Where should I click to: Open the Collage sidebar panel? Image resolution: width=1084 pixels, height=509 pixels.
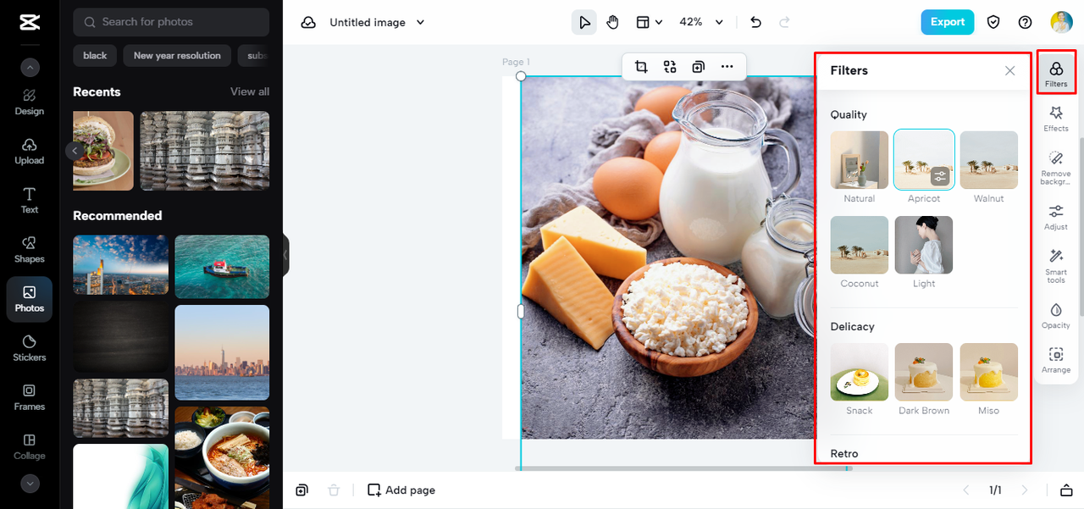pyautogui.click(x=30, y=445)
